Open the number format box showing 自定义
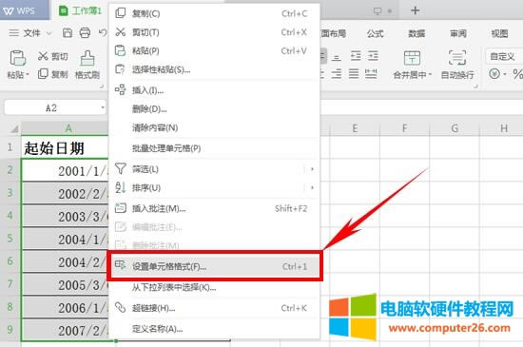Screen dimensions: 523x347 [x=504, y=56]
